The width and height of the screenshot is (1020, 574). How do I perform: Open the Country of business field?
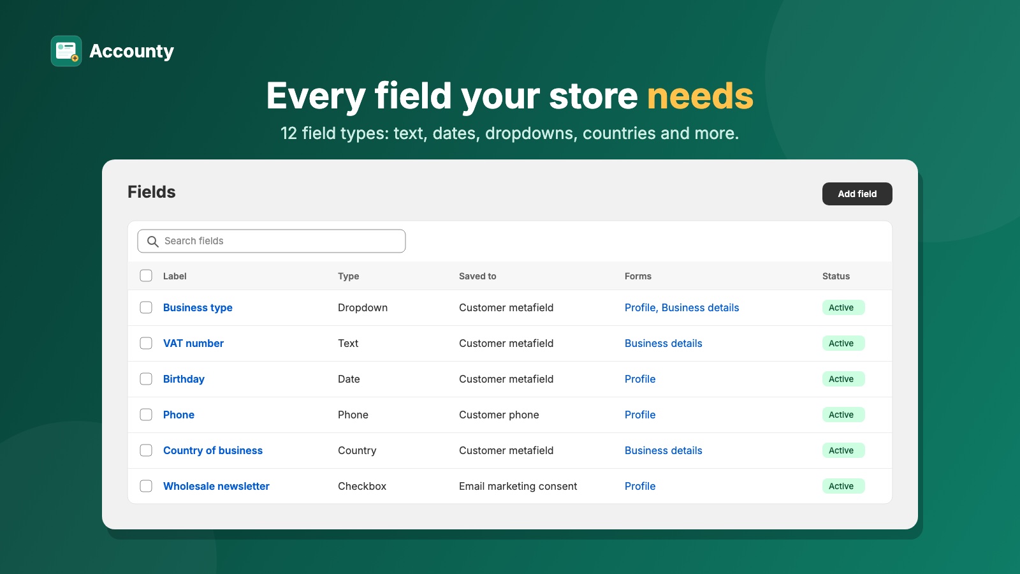(213, 450)
